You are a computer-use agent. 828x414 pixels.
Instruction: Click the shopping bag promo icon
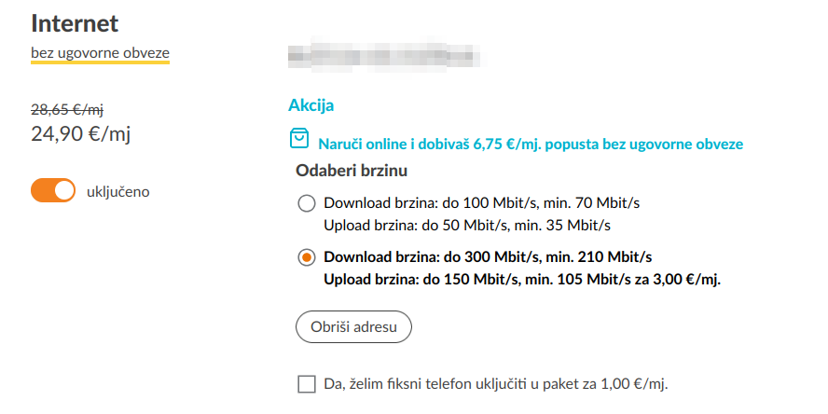point(297,140)
